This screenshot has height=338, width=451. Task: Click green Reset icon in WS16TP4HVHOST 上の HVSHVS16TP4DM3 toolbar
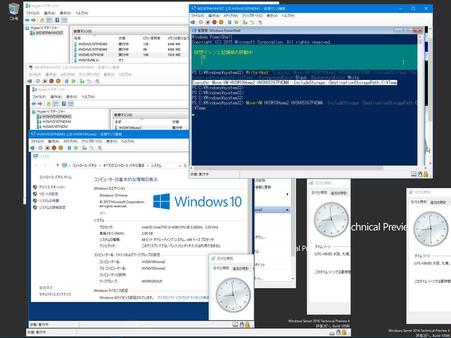pos(236,23)
